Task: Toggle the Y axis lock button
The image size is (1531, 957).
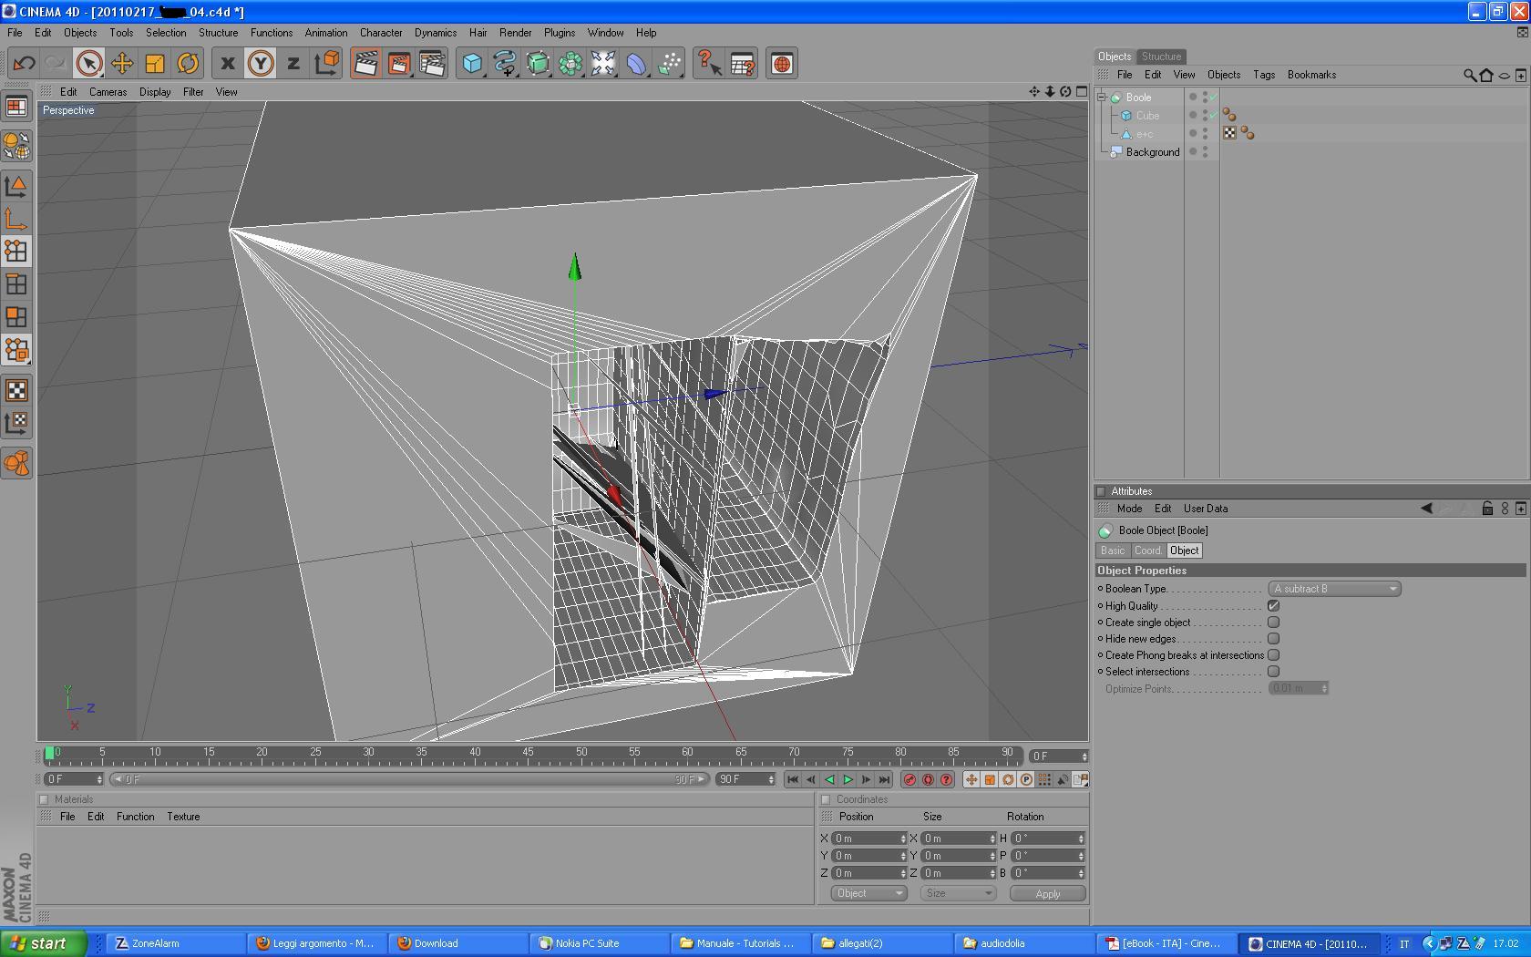Action: (x=261, y=64)
